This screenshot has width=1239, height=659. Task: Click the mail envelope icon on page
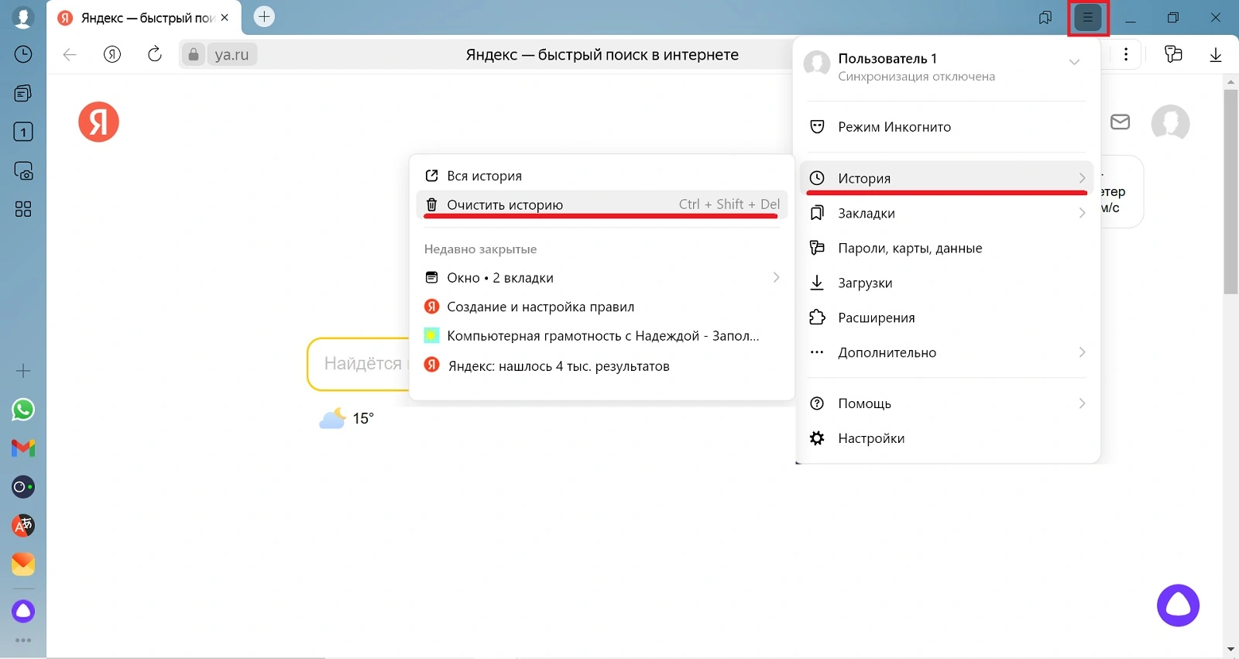[1120, 122]
